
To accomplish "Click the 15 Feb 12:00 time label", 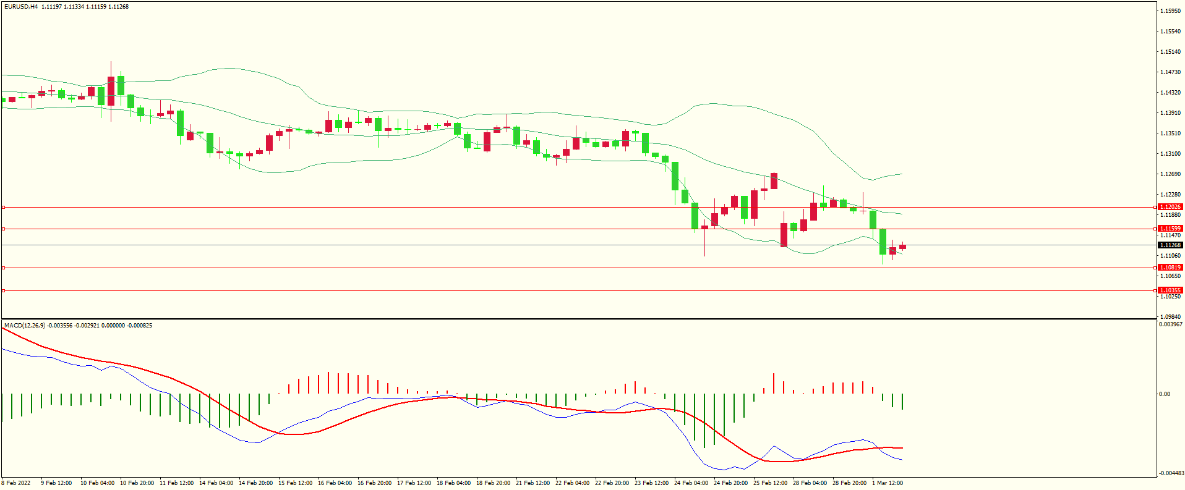I will tap(295, 483).
